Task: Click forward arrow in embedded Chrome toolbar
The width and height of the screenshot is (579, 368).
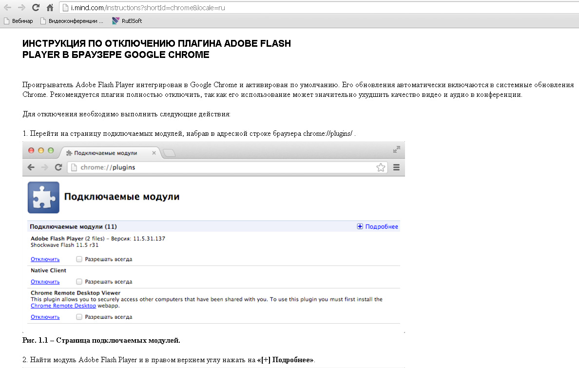Action: pos(45,167)
